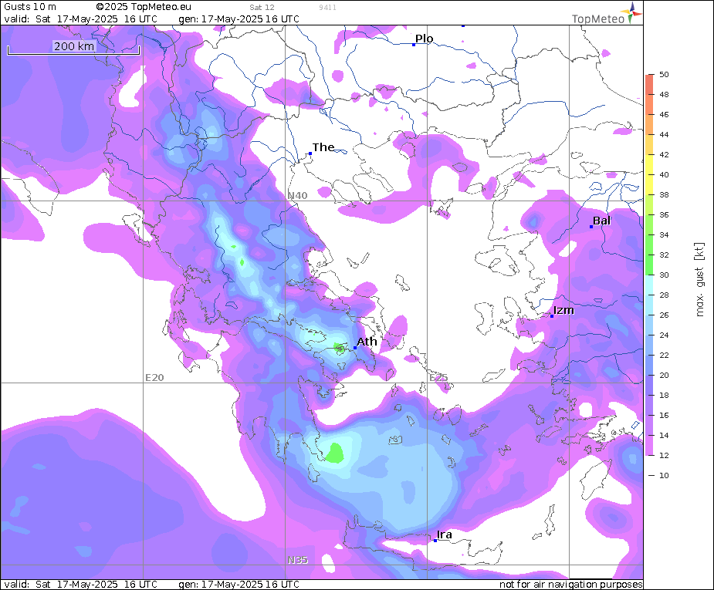The height and width of the screenshot is (590, 714).
Task: Click the '©2025 TopMeteo.eu' copyright text
Action: (x=144, y=7)
